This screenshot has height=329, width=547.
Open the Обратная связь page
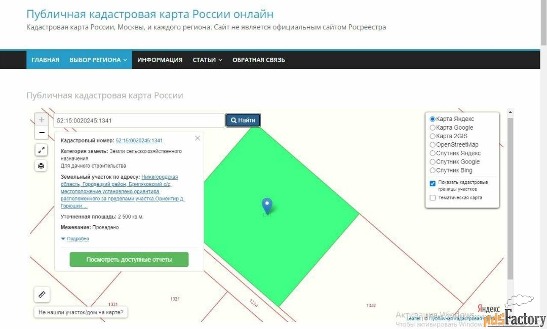(x=258, y=60)
